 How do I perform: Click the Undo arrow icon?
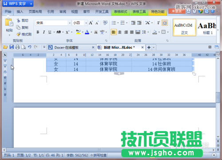pyautogui.click(x=30, y=47)
